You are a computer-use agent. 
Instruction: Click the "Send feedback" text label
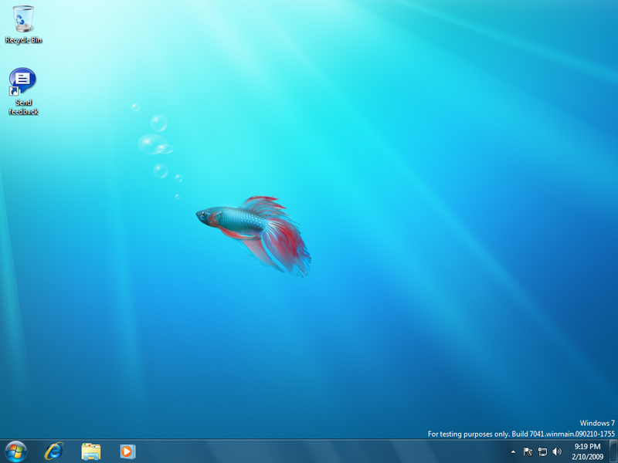pos(23,107)
